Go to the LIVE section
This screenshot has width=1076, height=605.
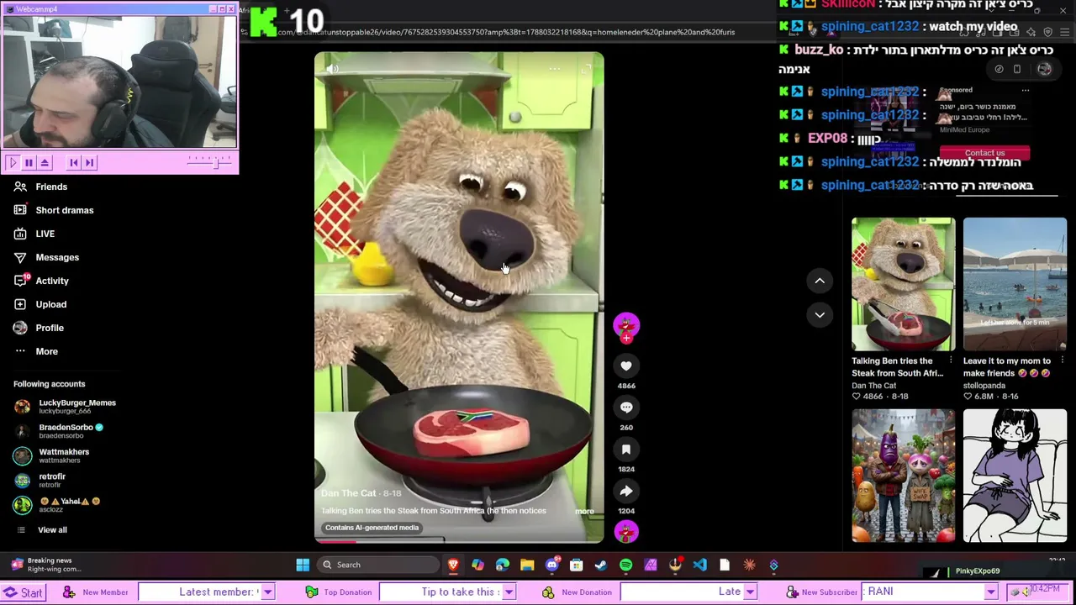tap(45, 234)
